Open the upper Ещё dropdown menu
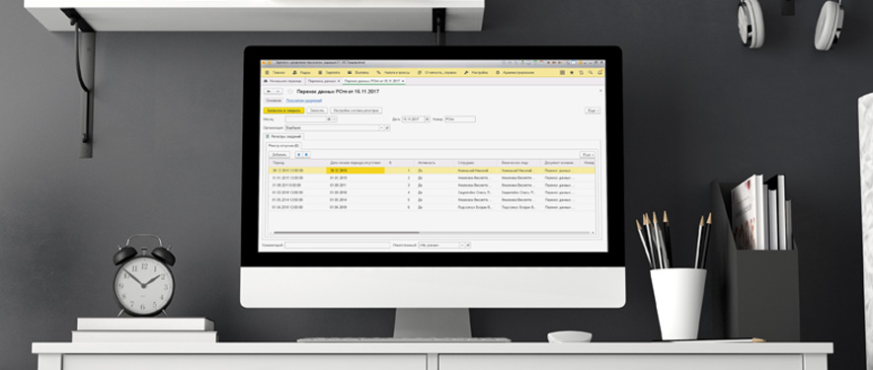The image size is (873, 370). [x=593, y=111]
